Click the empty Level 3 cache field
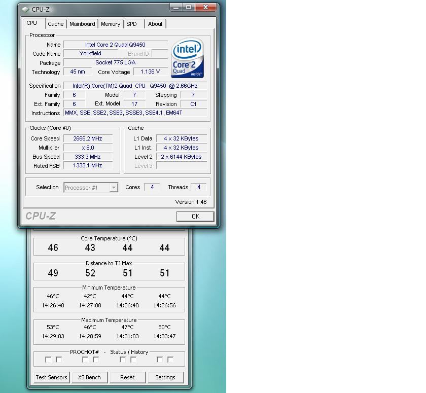The image size is (426, 393). point(181,166)
